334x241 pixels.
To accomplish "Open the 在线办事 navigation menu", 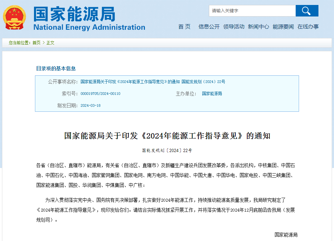I will tap(308, 27).
